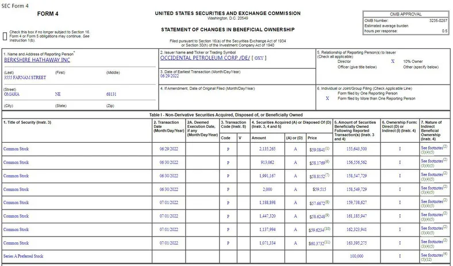The height and width of the screenshot is (266, 453).
Task: Open the BERKSHIRE HATHAWAY INC link
Action: click(x=37, y=60)
